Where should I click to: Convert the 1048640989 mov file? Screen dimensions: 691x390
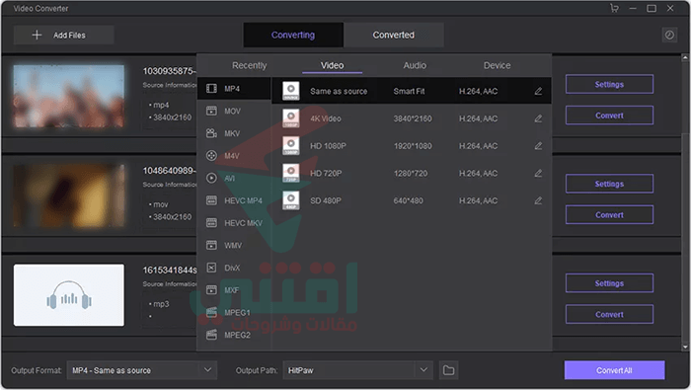click(609, 215)
